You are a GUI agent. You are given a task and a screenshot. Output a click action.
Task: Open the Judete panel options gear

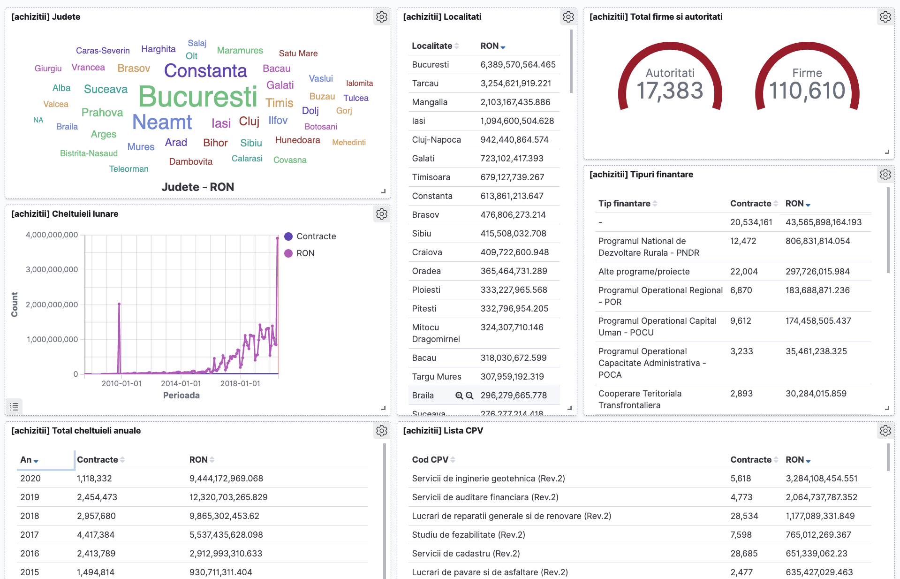click(x=382, y=17)
